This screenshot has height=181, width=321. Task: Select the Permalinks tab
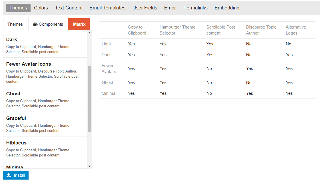point(195,8)
